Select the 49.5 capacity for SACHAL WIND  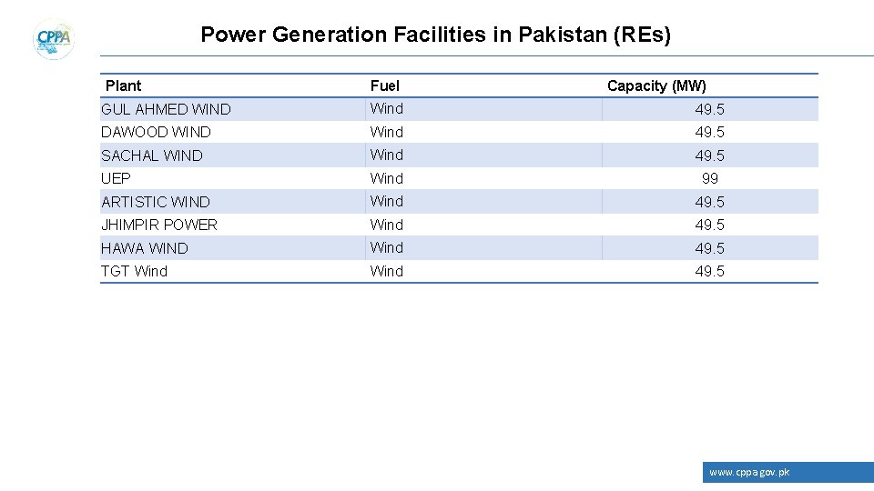709,155
